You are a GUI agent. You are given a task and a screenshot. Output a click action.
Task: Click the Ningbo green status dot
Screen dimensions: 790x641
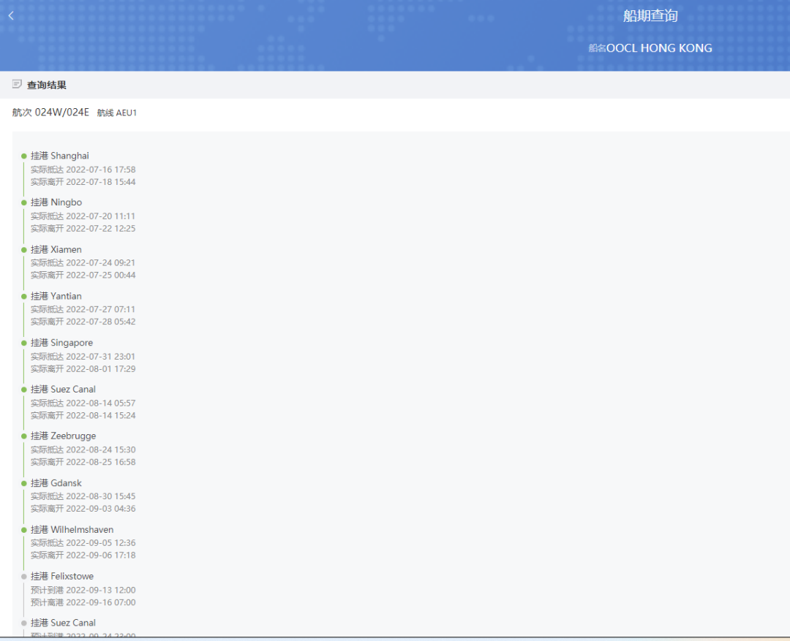point(23,203)
